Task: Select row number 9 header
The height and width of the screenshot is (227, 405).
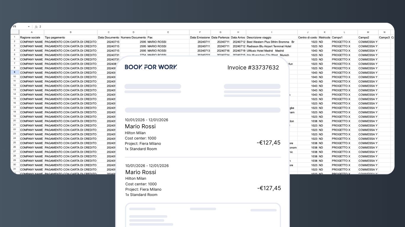Action: [x=15, y=72]
